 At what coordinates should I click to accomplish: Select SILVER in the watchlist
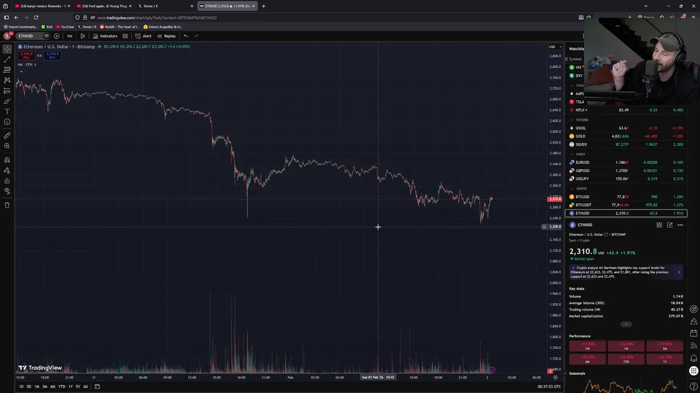click(x=626, y=144)
